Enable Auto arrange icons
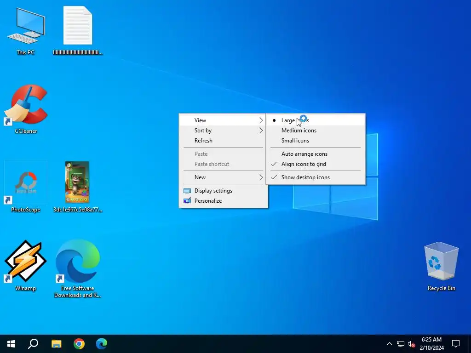This screenshot has width=471, height=353. [316, 154]
